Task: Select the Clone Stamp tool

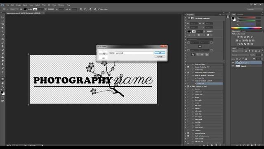Action: click(2, 46)
